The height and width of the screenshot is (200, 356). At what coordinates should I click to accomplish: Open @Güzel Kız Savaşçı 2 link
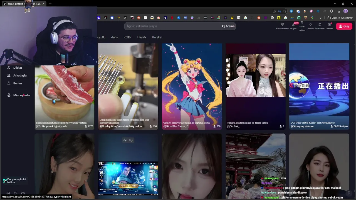click(x=176, y=126)
